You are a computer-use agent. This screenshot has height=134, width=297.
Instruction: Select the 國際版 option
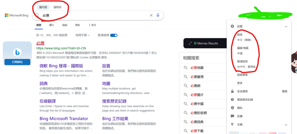pos(57,7)
